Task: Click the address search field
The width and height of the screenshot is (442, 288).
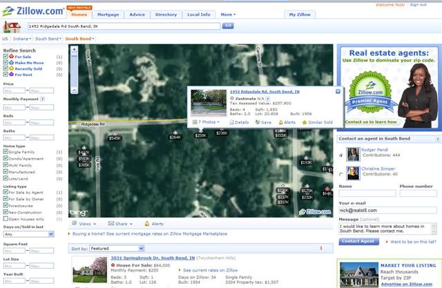Action: [124, 26]
